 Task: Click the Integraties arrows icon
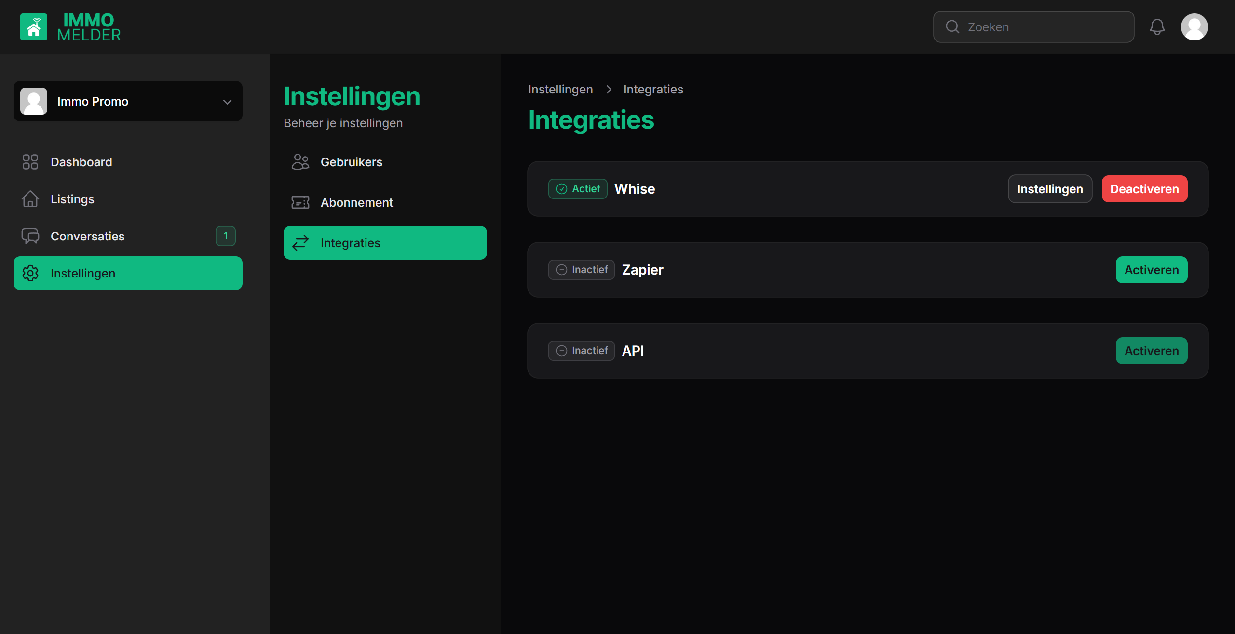coord(300,243)
